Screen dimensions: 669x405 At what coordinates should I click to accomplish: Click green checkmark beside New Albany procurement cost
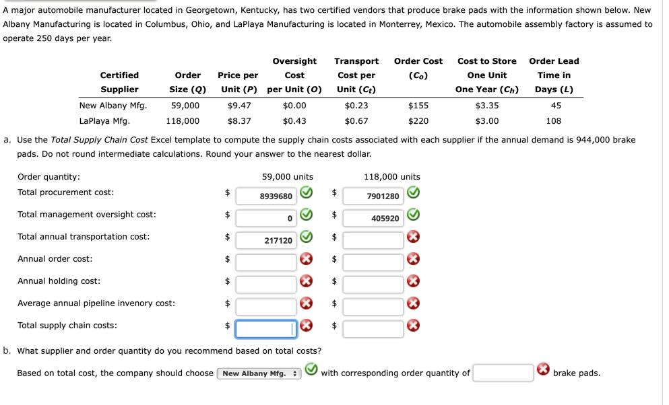(x=306, y=192)
